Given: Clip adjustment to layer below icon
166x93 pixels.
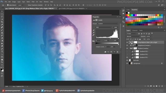Looking at the screenshot, I should [x=105, y=52].
